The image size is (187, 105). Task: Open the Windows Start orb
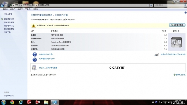point(4,102)
